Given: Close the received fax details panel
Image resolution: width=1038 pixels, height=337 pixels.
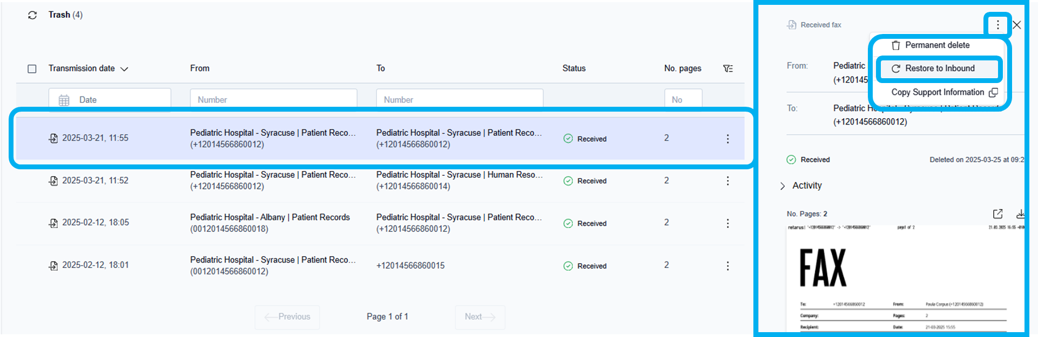Looking at the screenshot, I should coord(1017,25).
